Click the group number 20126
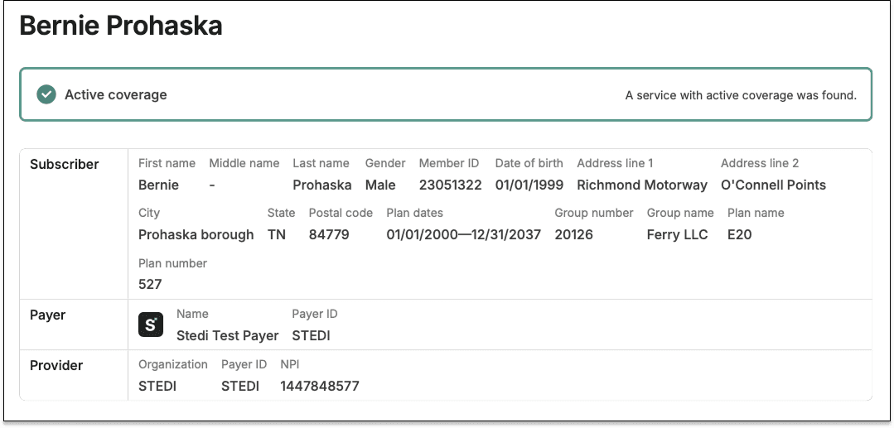This screenshot has width=894, height=428. click(573, 235)
